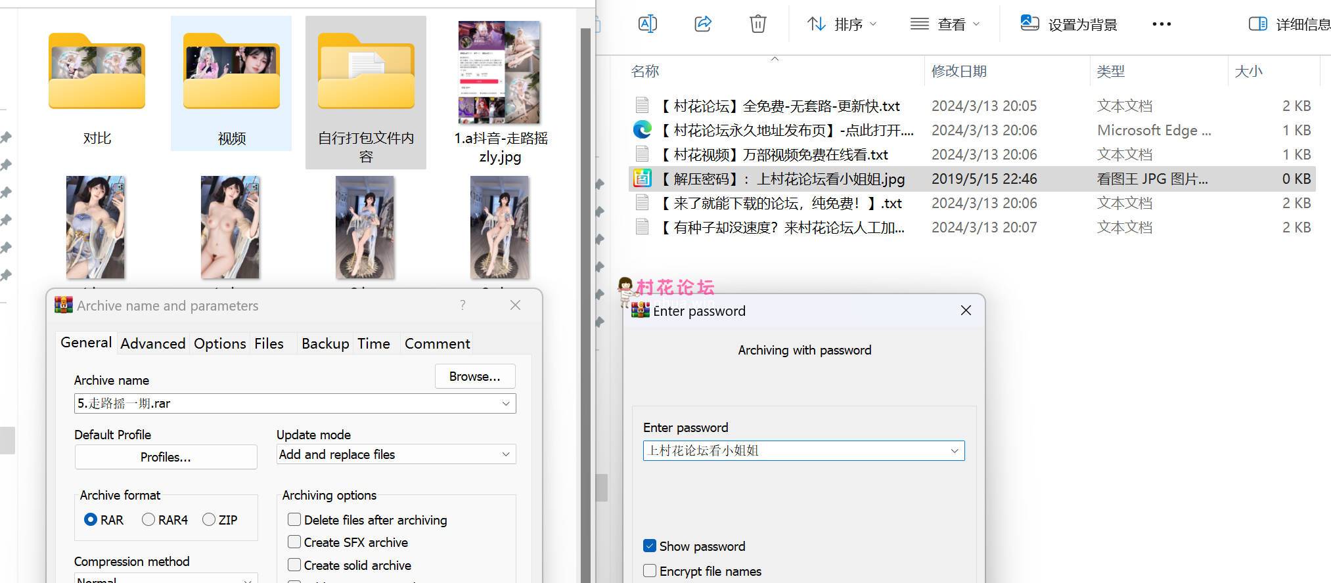Switch to the Comment tab

[x=438, y=343]
